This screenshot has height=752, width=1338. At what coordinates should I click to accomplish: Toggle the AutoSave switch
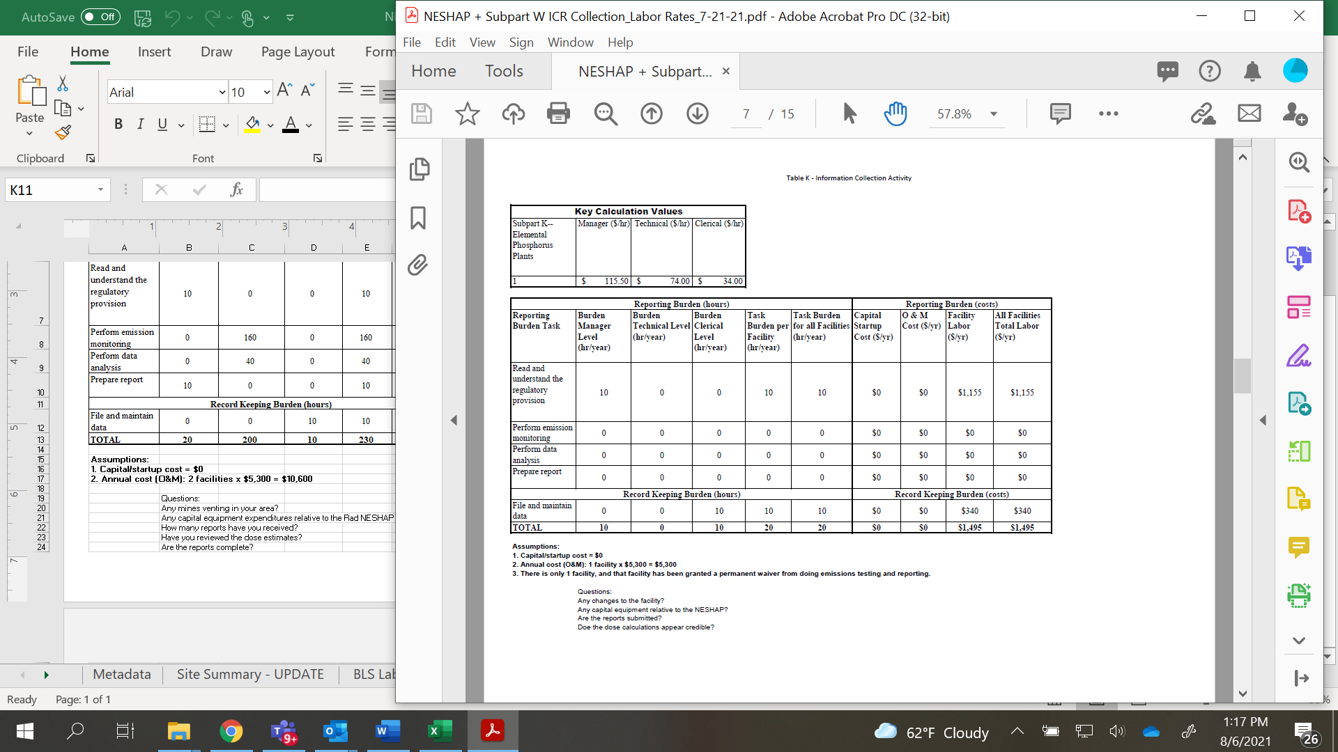point(100,17)
